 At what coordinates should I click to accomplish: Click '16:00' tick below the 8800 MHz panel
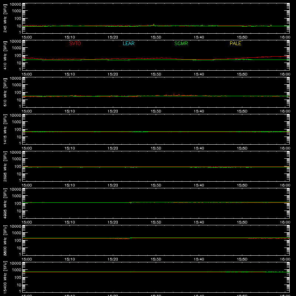(285, 259)
